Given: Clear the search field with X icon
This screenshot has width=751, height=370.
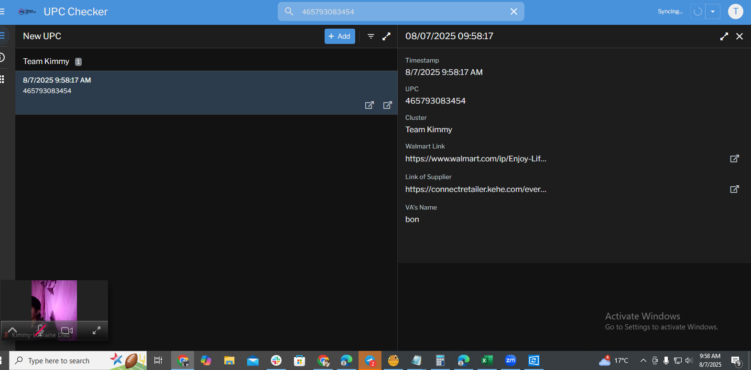Looking at the screenshot, I should point(514,11).
